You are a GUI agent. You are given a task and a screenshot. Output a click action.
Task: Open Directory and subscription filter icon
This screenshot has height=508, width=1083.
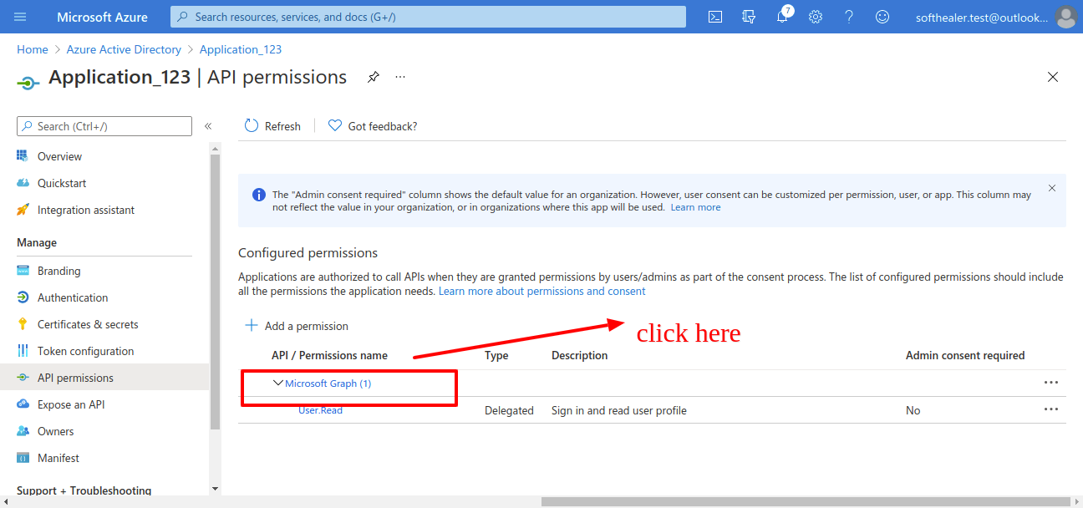(x=749, y=17)
